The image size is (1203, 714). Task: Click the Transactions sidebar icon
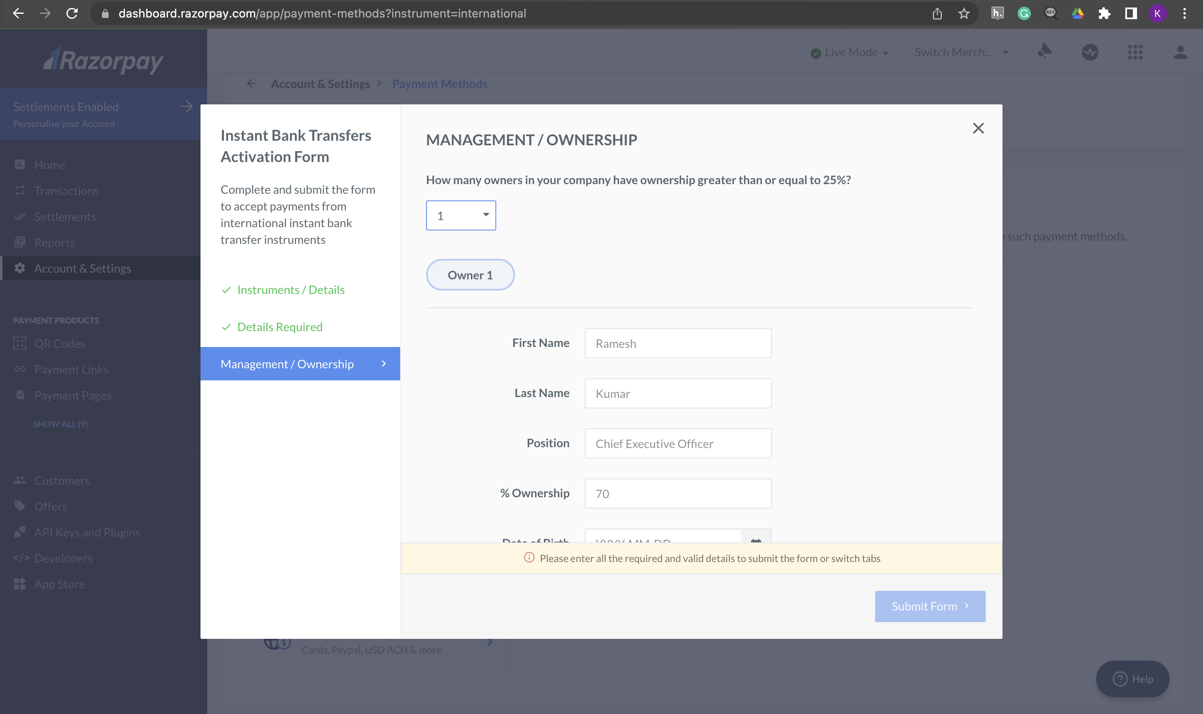[x=19, y=190]
